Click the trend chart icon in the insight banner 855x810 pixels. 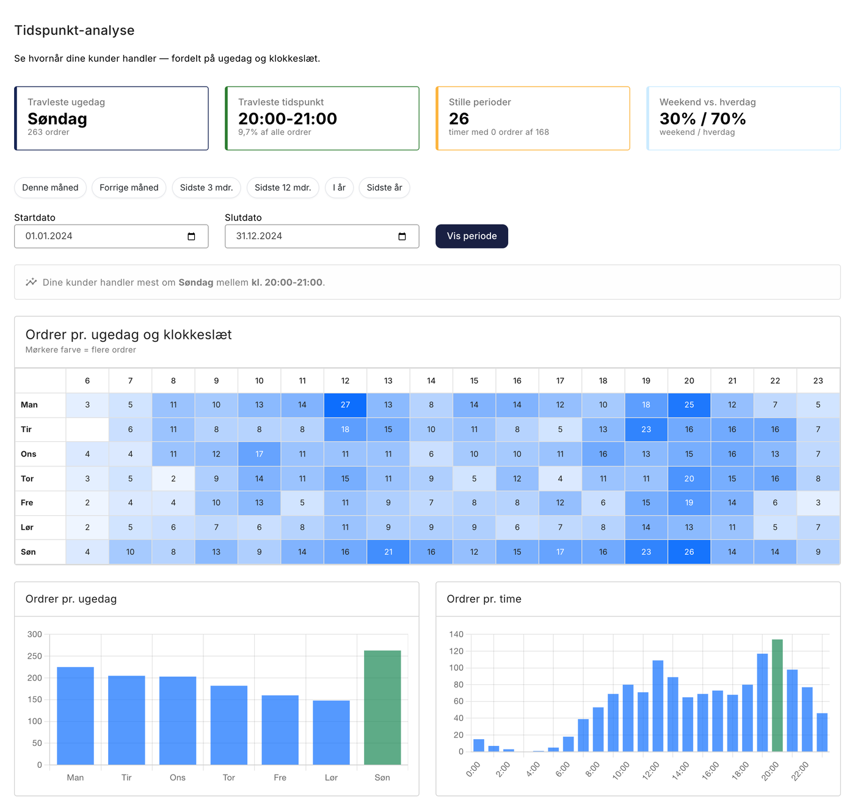[31, 282]
